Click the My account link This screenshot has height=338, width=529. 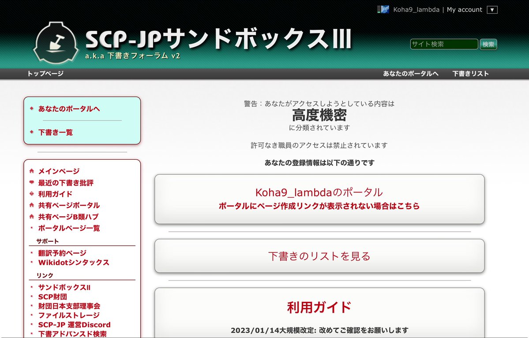pos(465,10)
